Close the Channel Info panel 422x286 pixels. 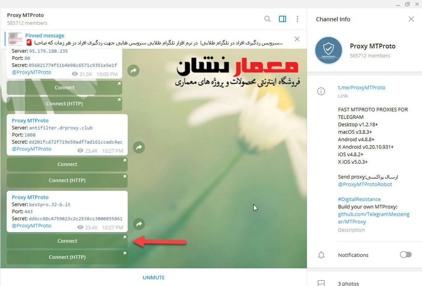pos(411,19)
